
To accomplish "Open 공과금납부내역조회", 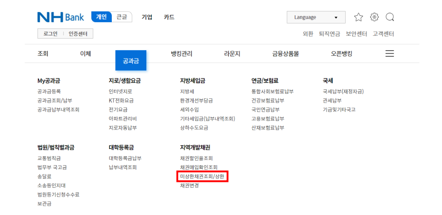I will (58, 110).
